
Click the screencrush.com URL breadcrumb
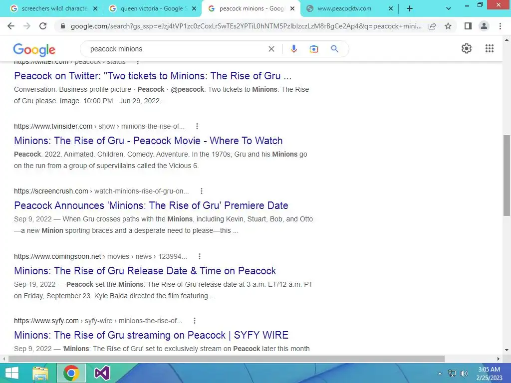101,191
